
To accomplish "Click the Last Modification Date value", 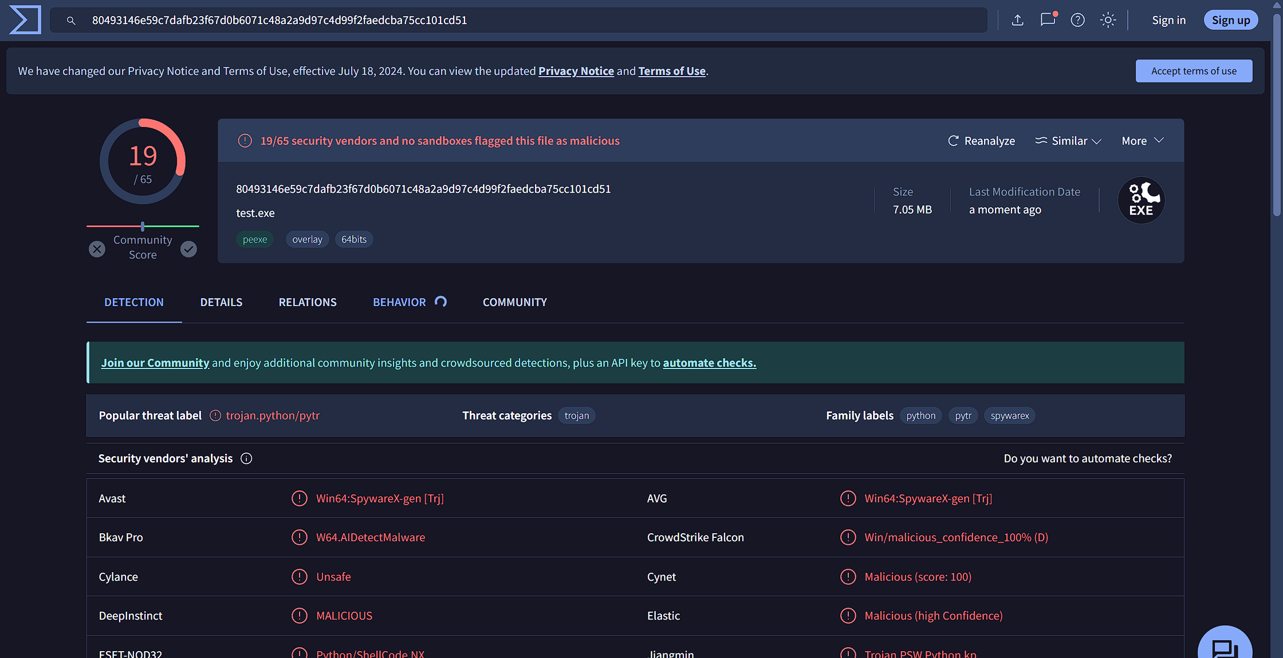I will click(x=1005, y=209).
